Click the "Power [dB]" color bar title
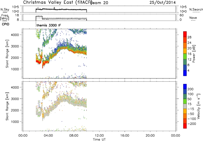Image resolution: width=203 pixels, height=141 pixels. 194,54
